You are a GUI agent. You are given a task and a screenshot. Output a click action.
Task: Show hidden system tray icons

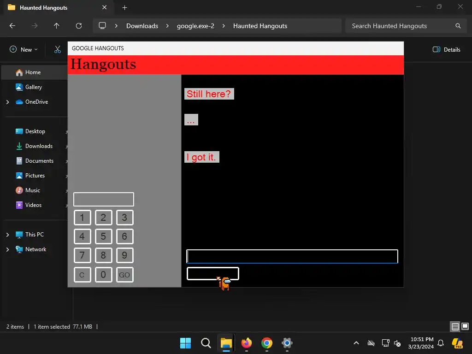[x=356, y=343]
